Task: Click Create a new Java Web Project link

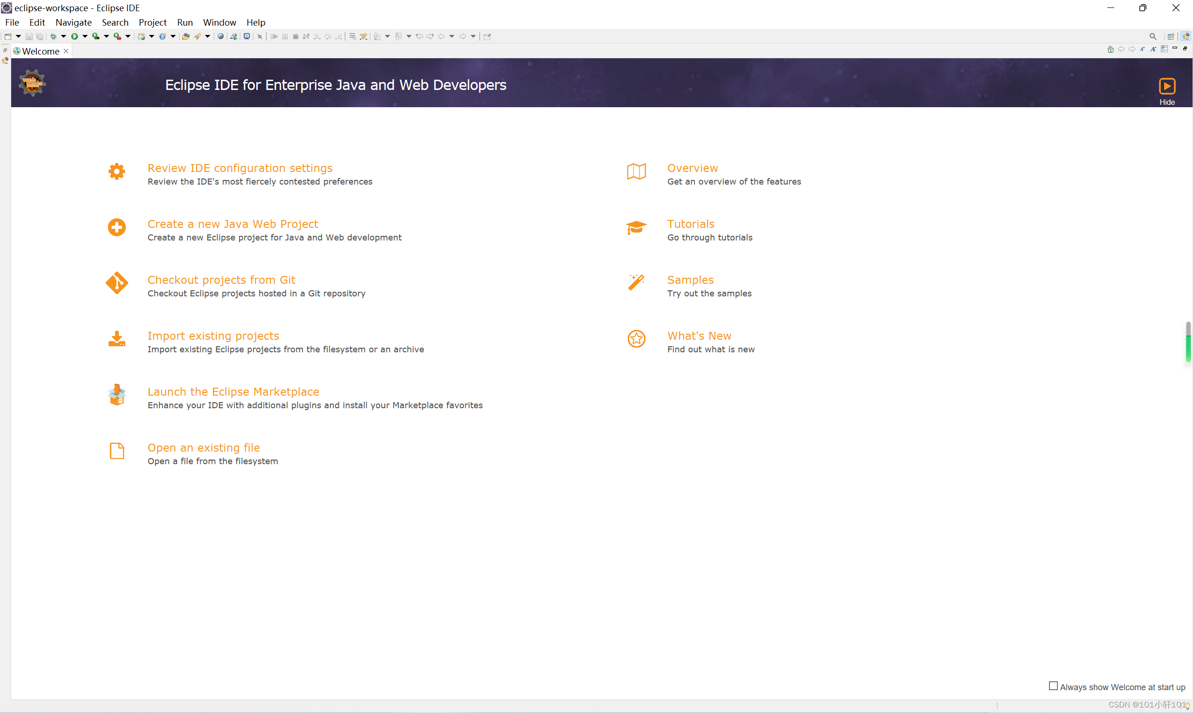Action: tap(233, 224)
